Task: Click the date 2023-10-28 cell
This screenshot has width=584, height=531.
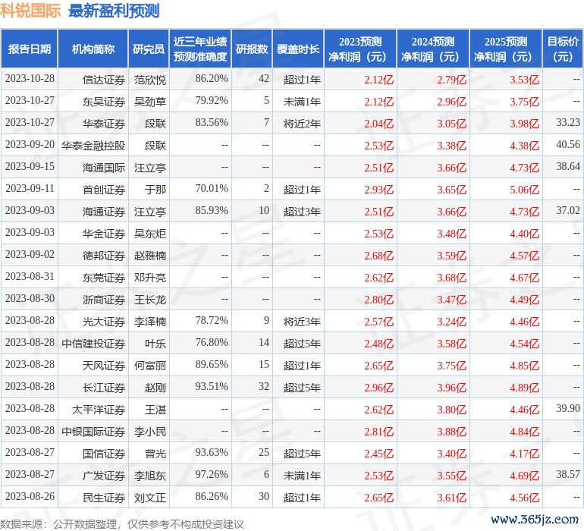Action: 30,79
